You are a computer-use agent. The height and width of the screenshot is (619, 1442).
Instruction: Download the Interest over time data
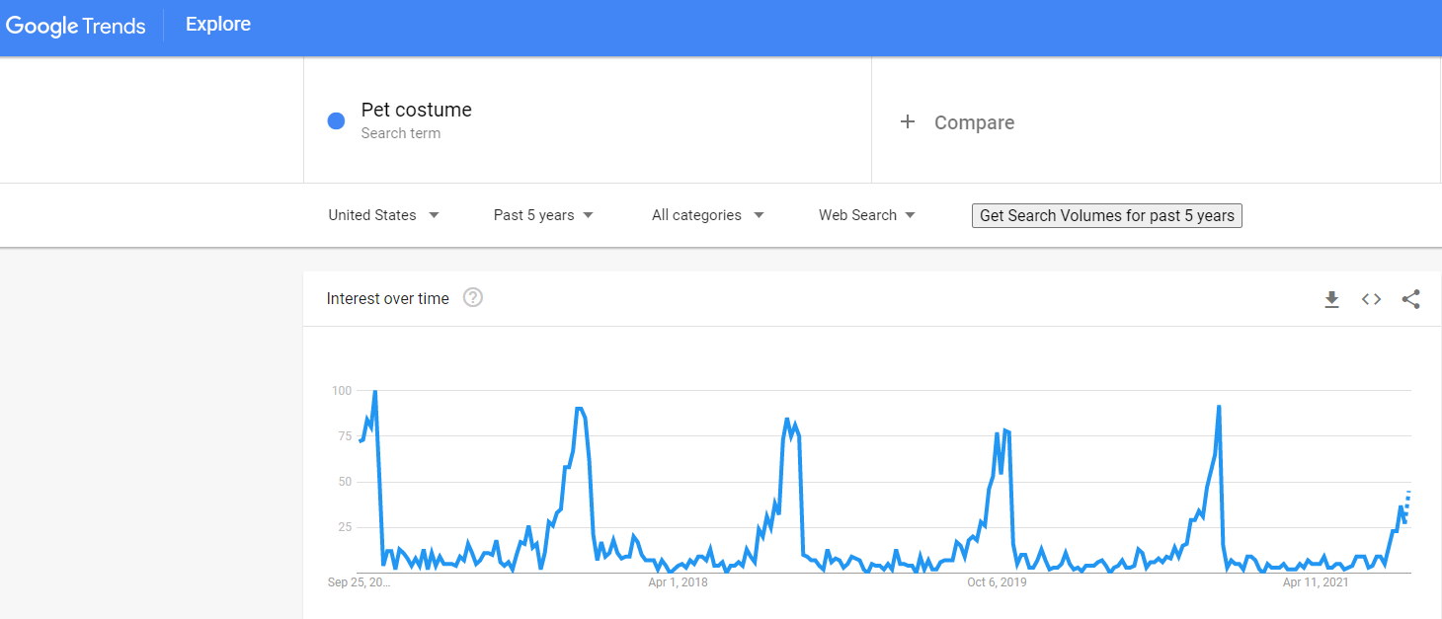(1331, 299)
